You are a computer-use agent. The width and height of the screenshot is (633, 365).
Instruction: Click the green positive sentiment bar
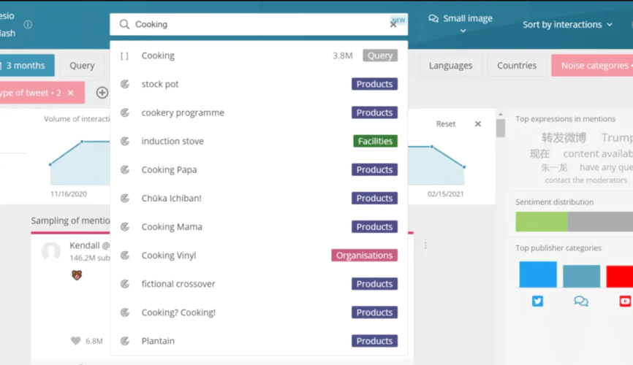(541, 222)
